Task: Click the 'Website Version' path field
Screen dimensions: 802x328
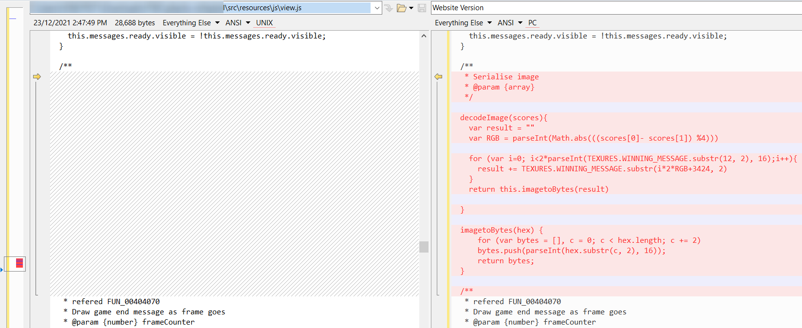Action: (614, 8)
